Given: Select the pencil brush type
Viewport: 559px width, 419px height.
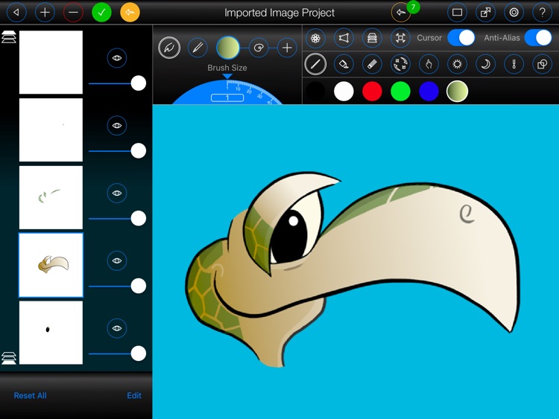Looking at the screenshot, I should coord(198,48).
